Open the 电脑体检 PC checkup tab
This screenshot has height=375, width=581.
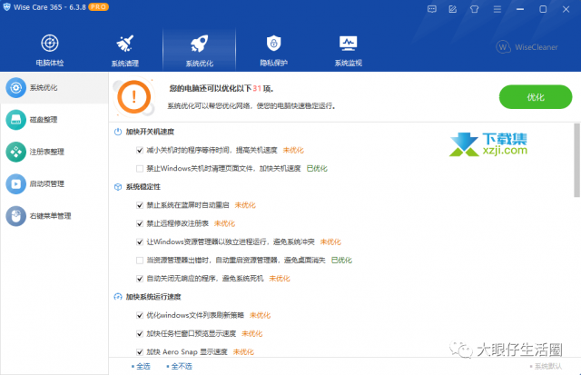[x=50, y=50]
